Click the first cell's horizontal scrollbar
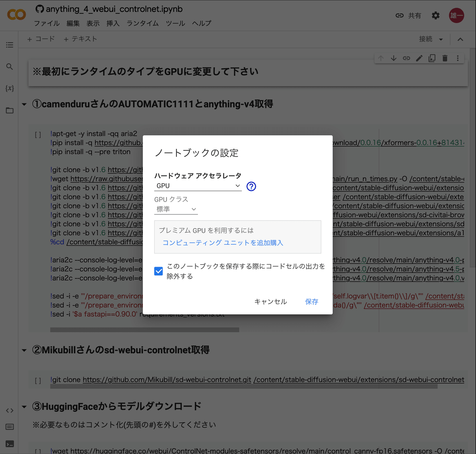 coord(145,329)
